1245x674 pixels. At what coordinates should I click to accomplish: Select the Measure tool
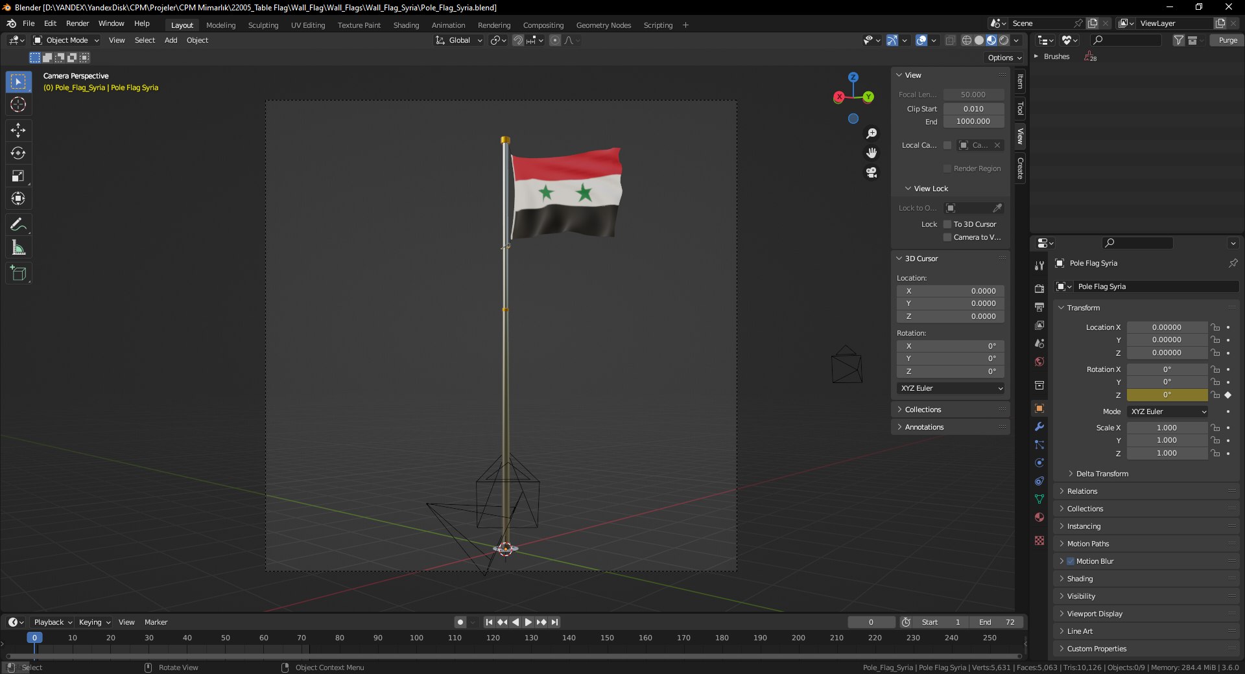pos(18,248)
